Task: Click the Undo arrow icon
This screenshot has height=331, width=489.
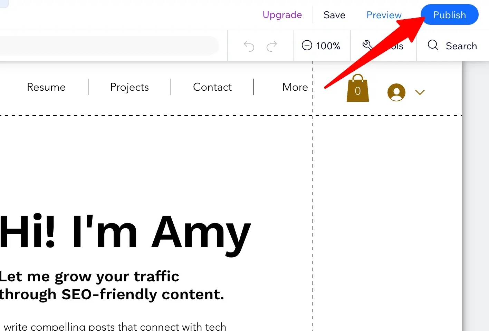Action: tap(249, 46)
